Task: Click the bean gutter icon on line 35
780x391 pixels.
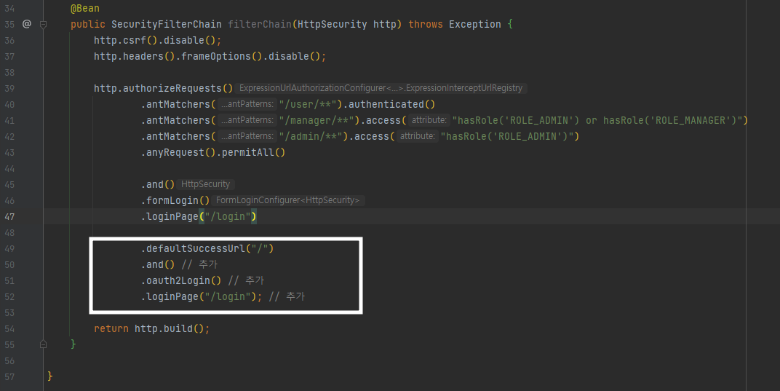Action: tap(27, 24)
